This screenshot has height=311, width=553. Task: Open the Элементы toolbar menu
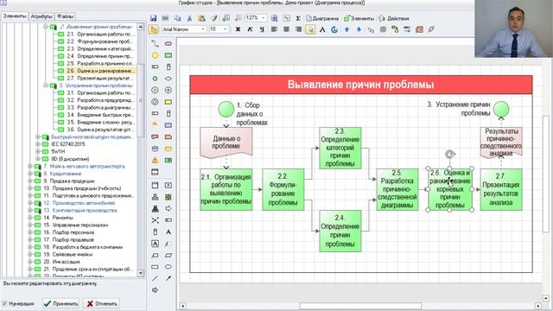click(x=359, y=18)
